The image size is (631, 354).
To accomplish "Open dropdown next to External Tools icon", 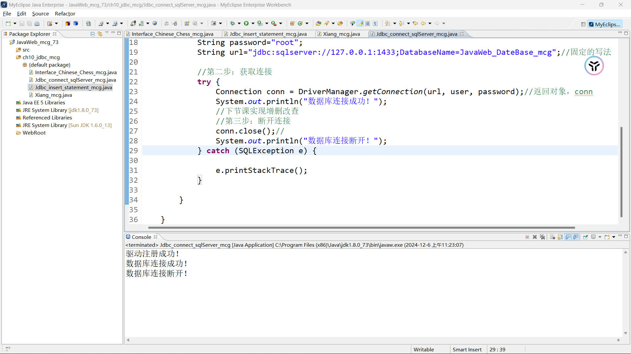I will (x=280, y=23).
